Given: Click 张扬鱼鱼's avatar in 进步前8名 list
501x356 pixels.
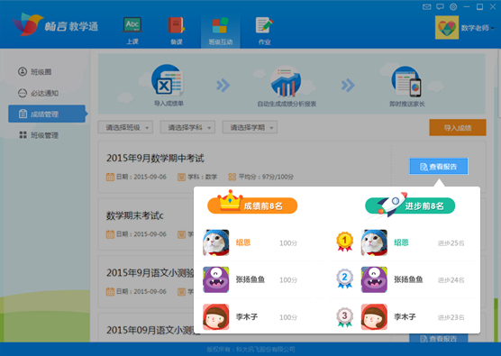Looking at the screenshot, I should click(x=374, y=279).
